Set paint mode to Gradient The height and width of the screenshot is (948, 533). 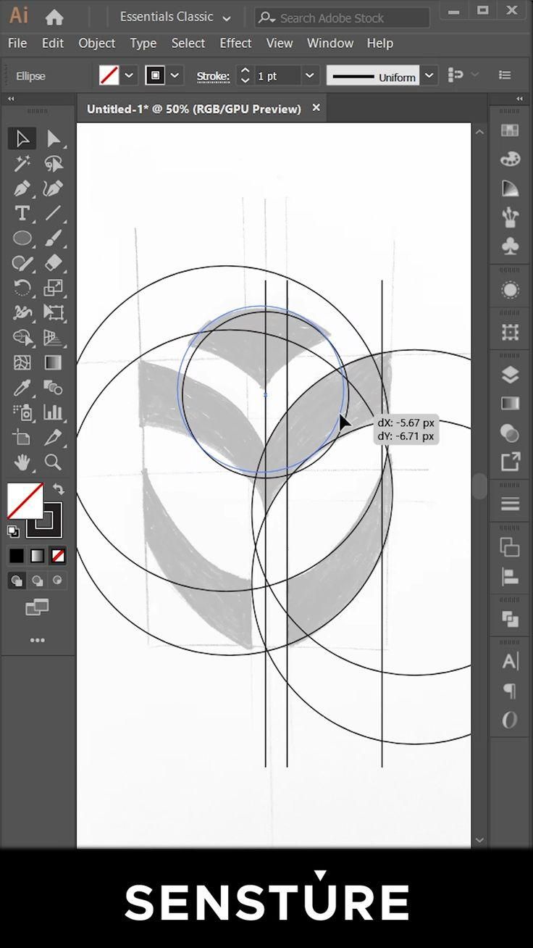tap(37, 556)
